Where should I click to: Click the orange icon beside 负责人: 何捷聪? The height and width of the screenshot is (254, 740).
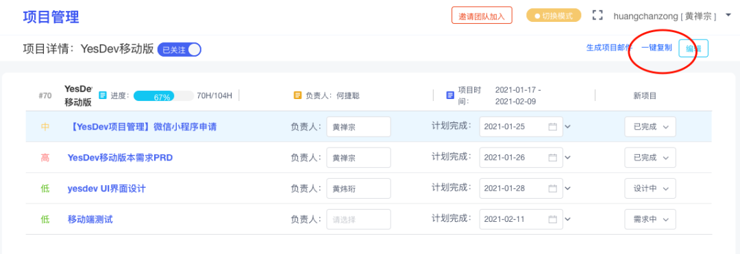point(297,96)
